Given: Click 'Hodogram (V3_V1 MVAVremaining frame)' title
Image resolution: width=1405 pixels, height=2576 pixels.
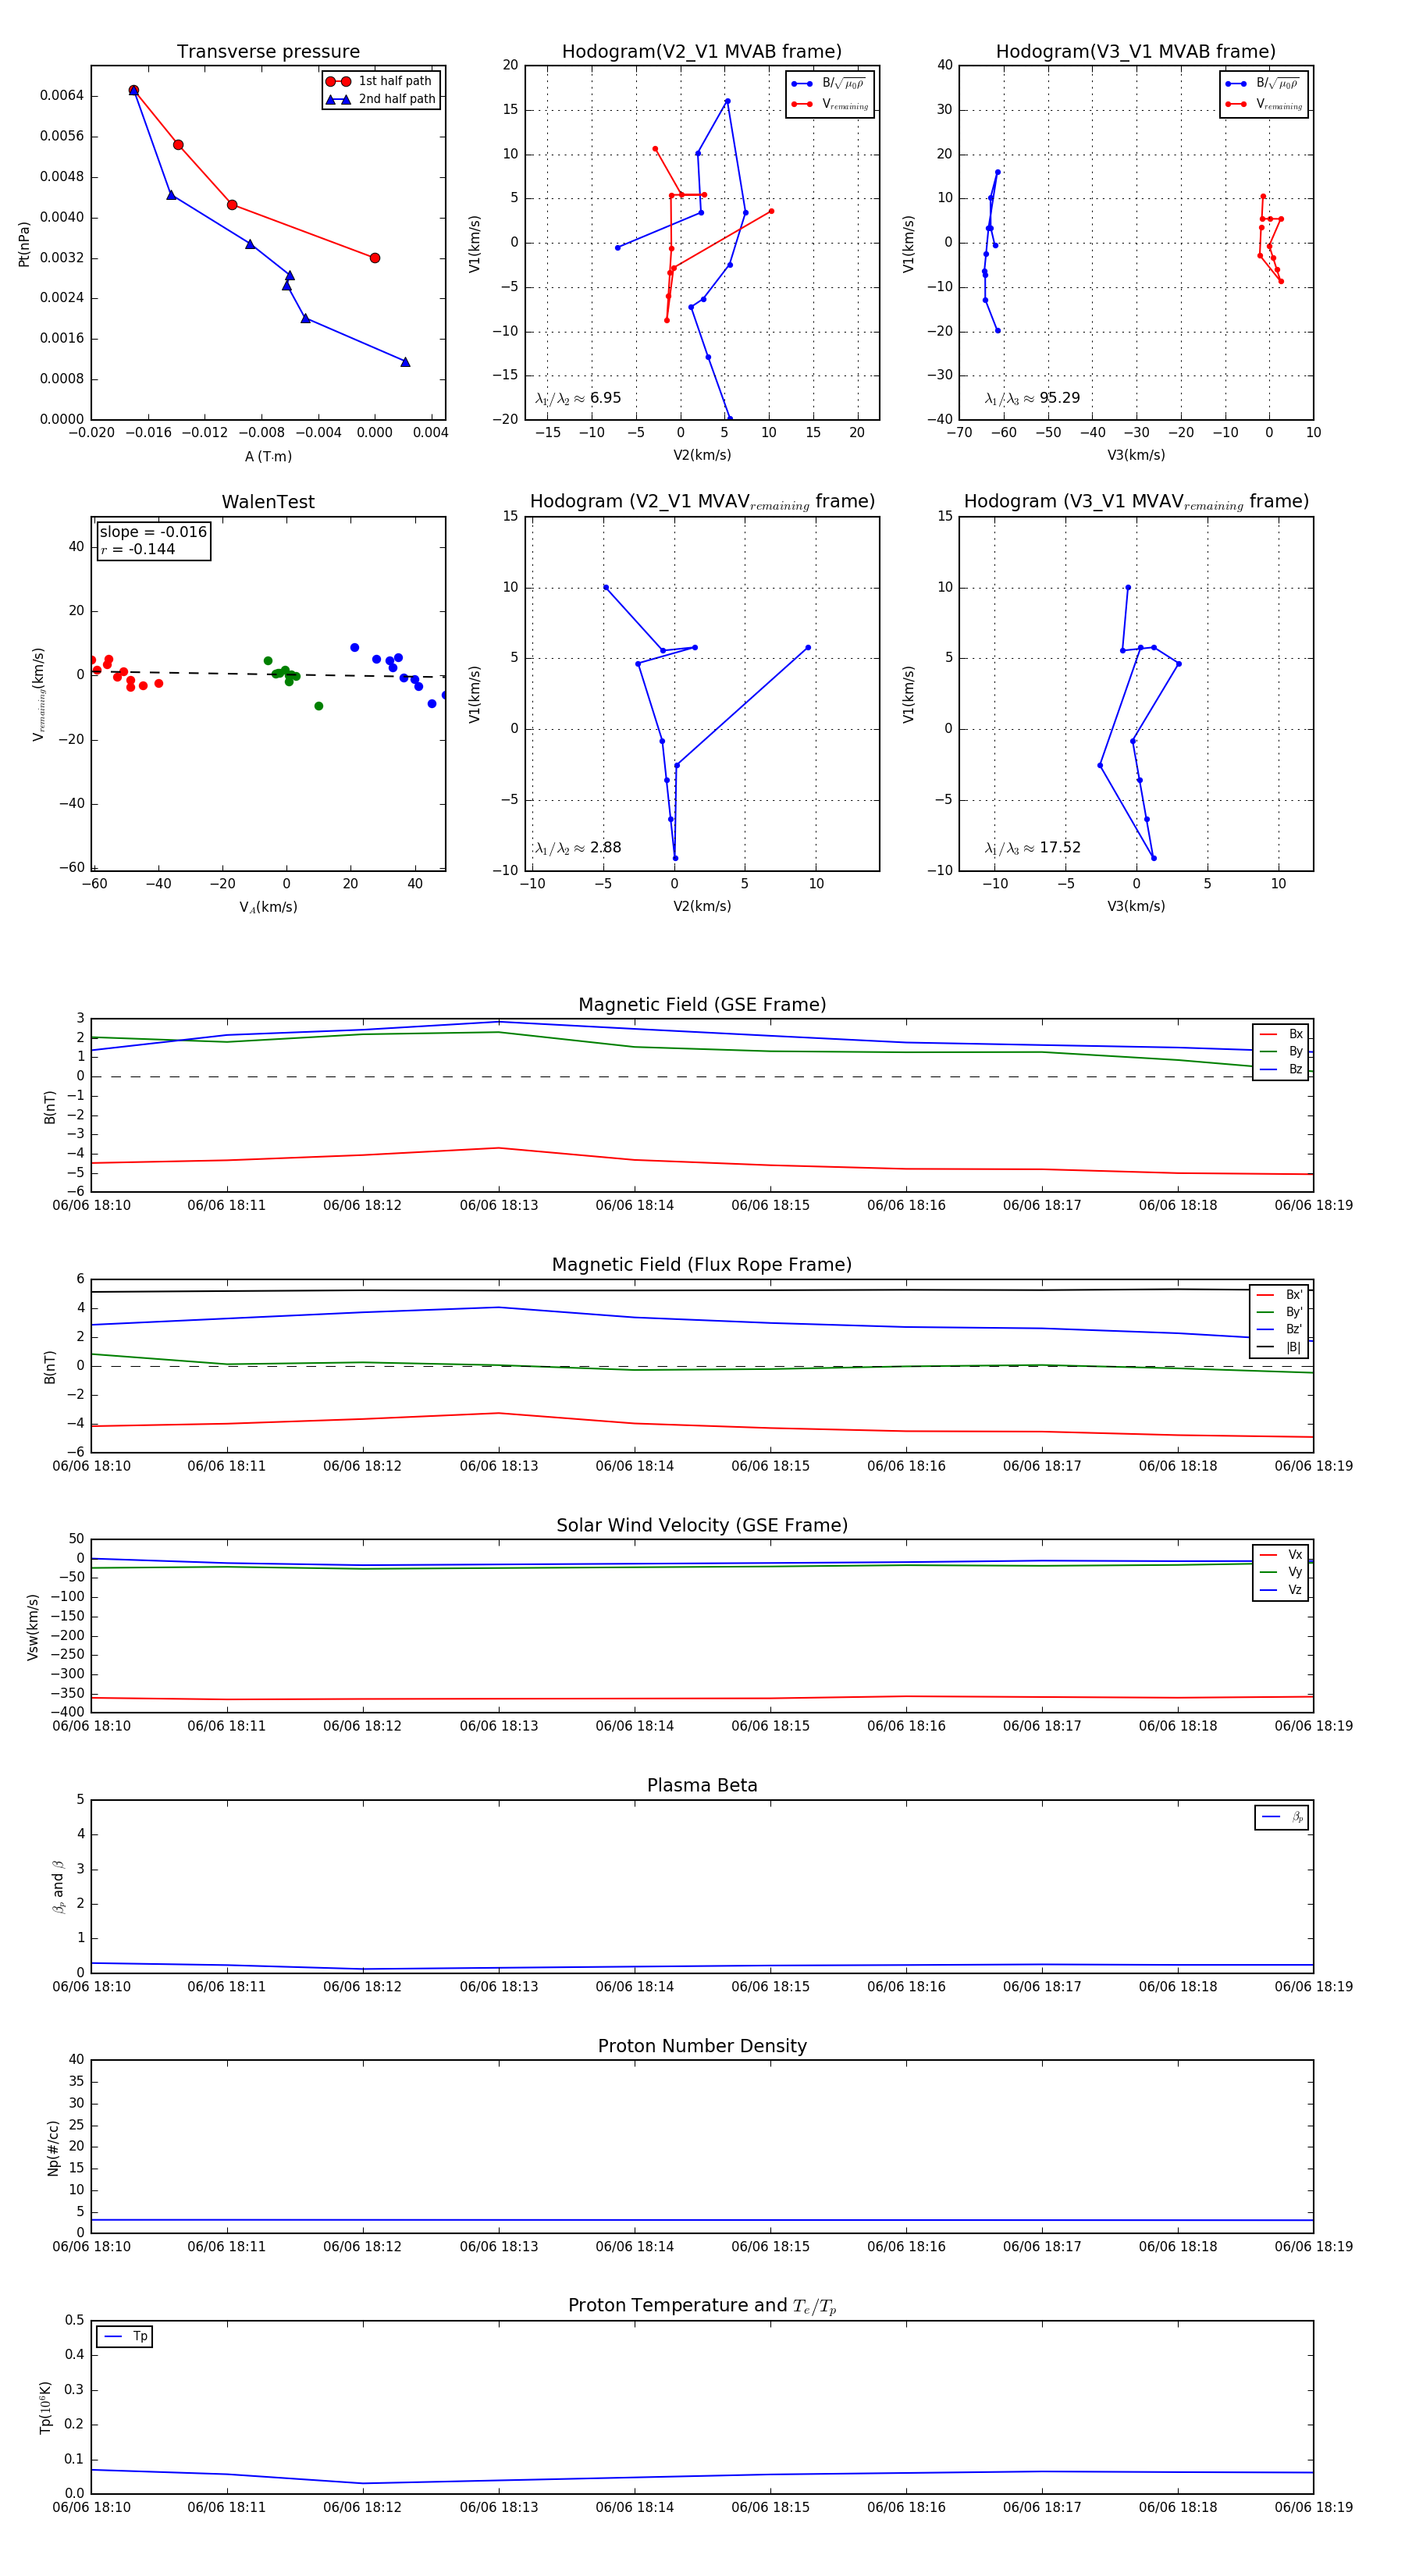Looking at the screenshot, I should point(1136,502).
